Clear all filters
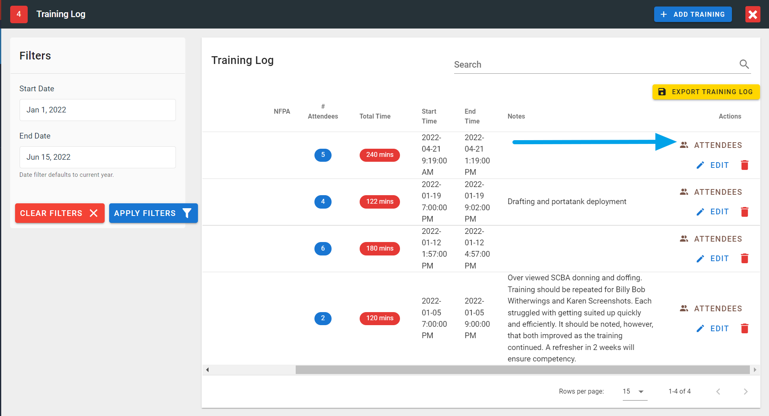This screenshot has height=416, width=769. pos(59,213)
